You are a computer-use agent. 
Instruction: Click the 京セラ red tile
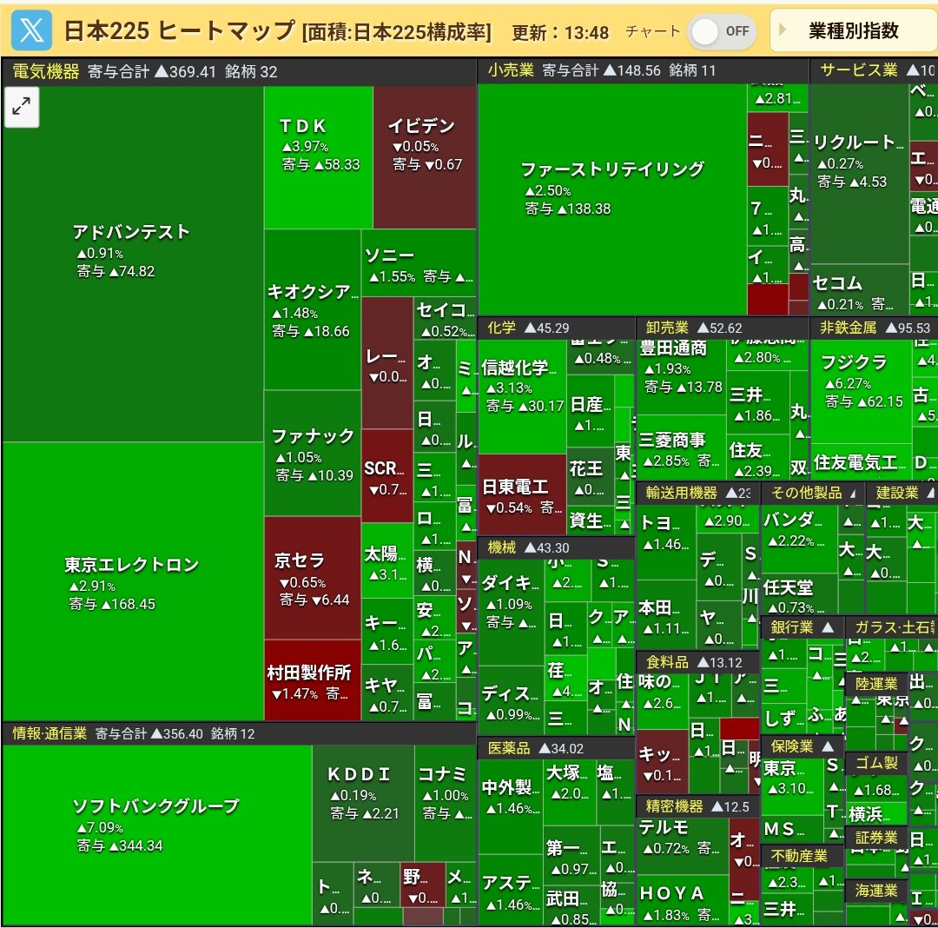(313, 578)
